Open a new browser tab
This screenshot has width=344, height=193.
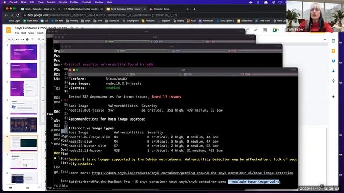tap(194, 9)
